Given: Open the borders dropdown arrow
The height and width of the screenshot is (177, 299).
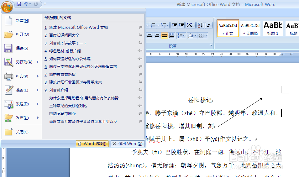Looking at the screenshot, I should click(206, 36).
